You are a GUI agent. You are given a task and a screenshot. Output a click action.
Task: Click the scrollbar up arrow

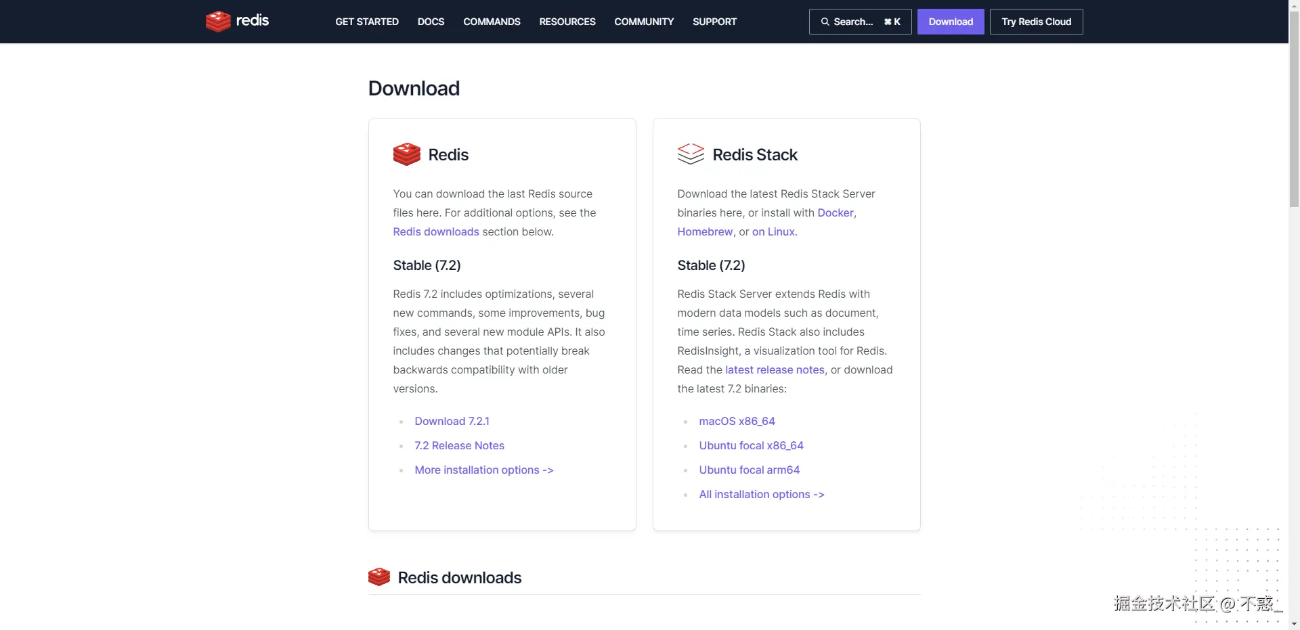(1294, 5)
